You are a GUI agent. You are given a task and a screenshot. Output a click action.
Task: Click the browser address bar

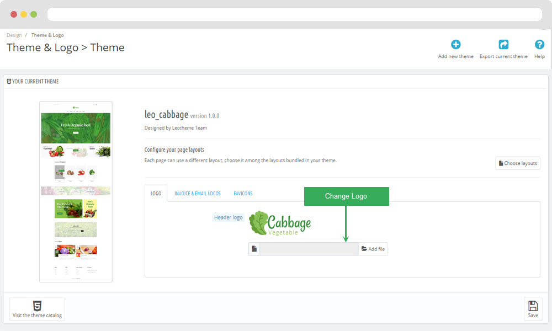(x=294, y=14)
